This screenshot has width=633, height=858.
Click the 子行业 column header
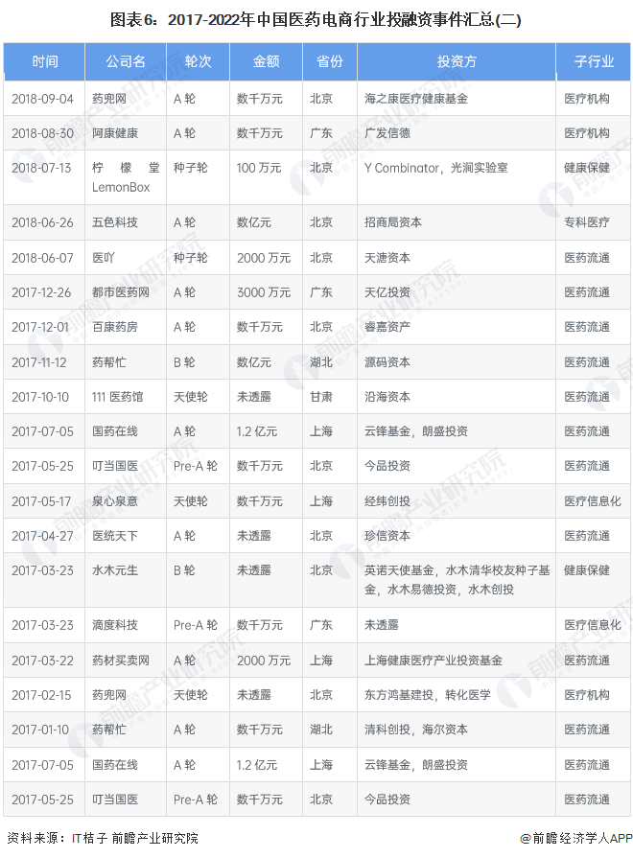(x=594, y=61)
